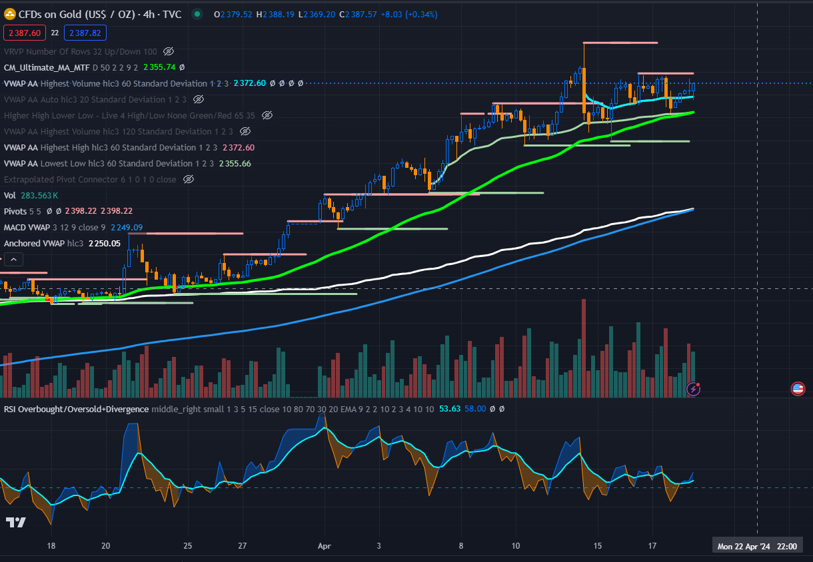Click the RSI value 53.63
Viewport: 813px width, 562px height.
point(450,409)
